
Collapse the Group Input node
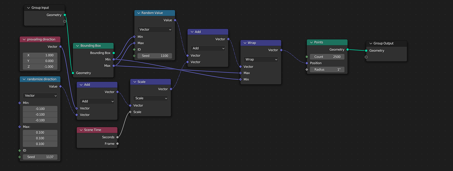point(29,8)
